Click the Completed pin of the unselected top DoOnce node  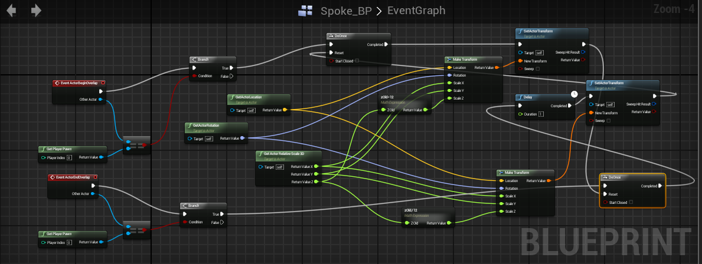click(386, 44)
